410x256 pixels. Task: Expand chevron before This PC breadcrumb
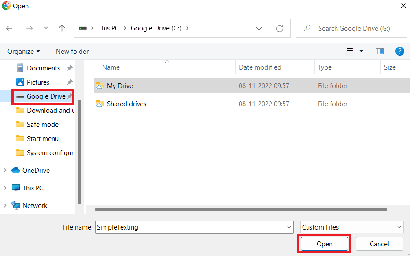pos(92,28)
